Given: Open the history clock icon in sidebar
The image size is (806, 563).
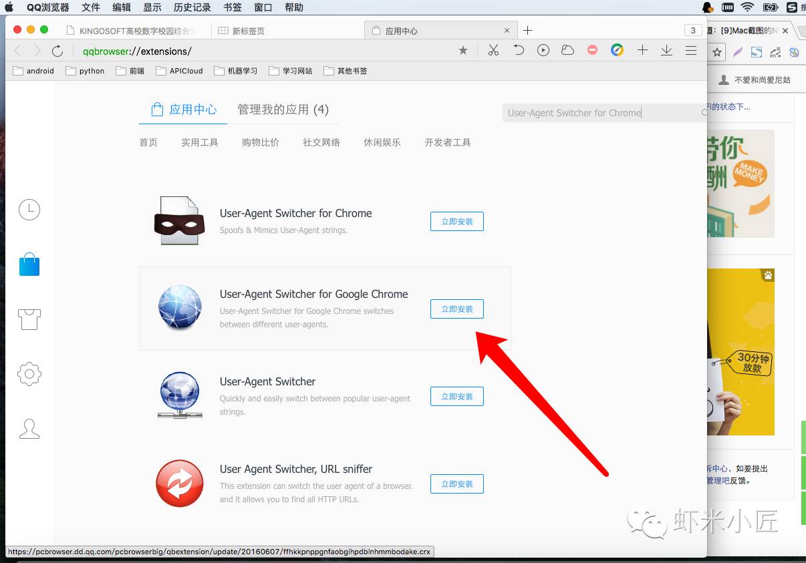Looking at the screenshot, I should (29, 210).
